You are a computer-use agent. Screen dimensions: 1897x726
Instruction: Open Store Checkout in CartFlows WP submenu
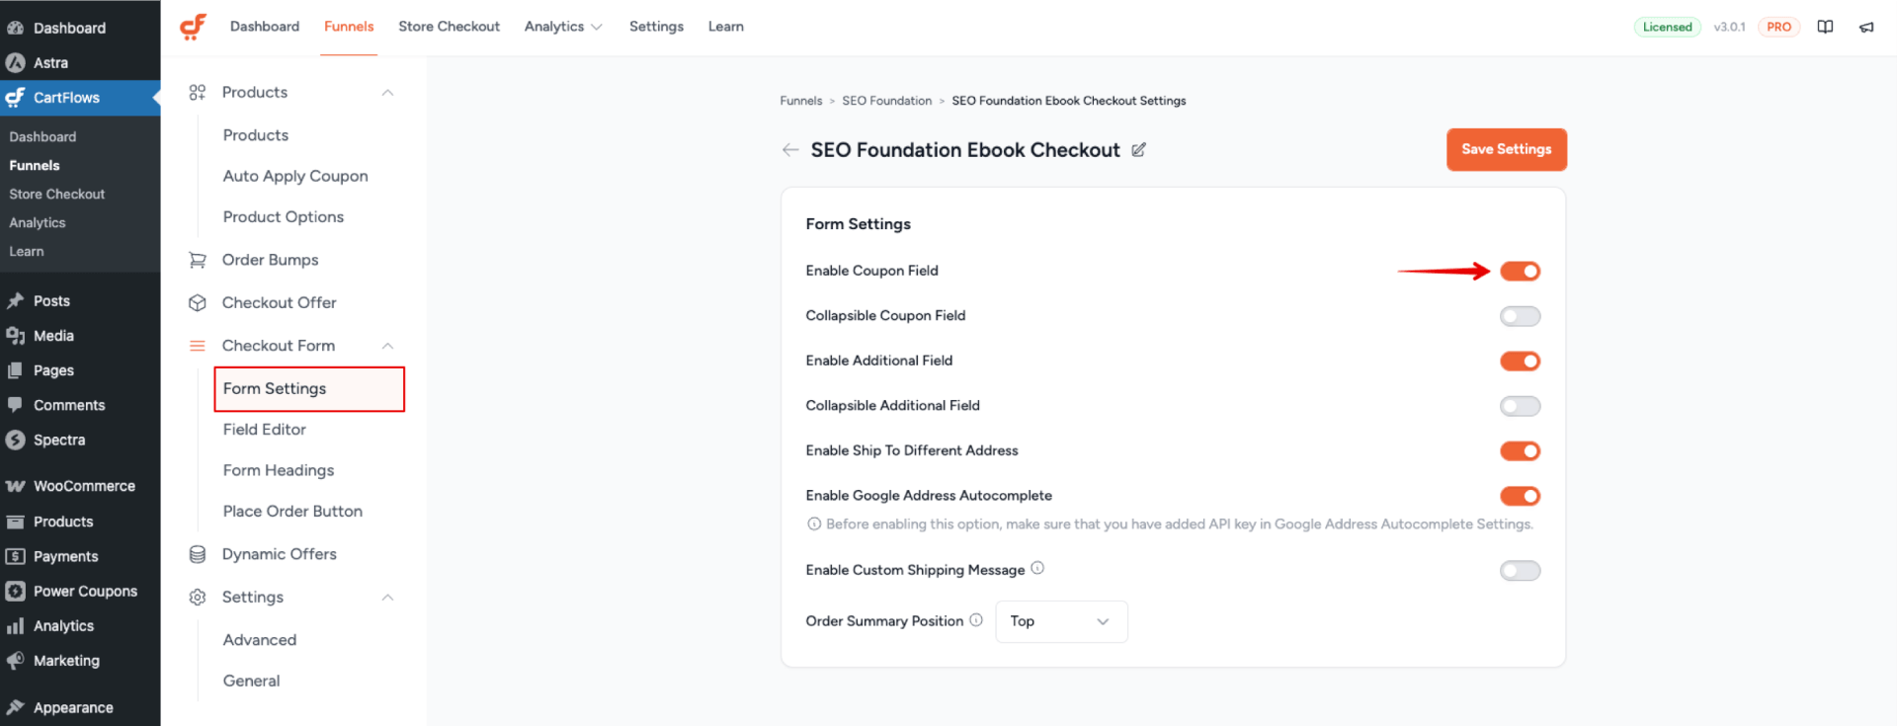(x=57, y=195)
